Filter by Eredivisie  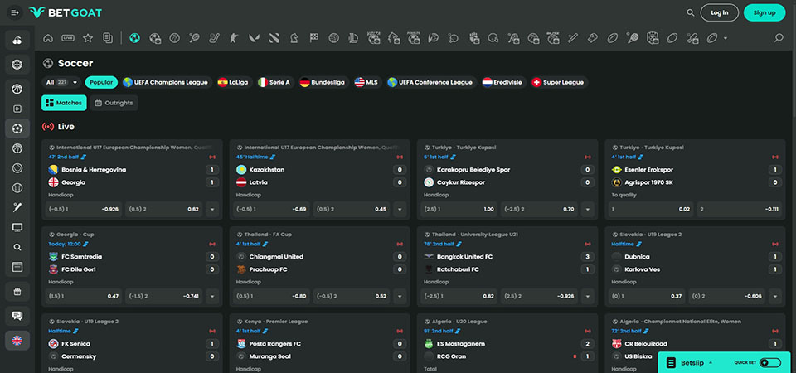503,82
